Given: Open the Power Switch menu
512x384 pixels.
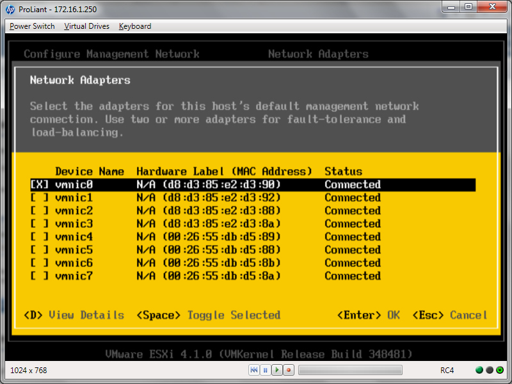Looking at the screenshot, I should pos(32,26).
